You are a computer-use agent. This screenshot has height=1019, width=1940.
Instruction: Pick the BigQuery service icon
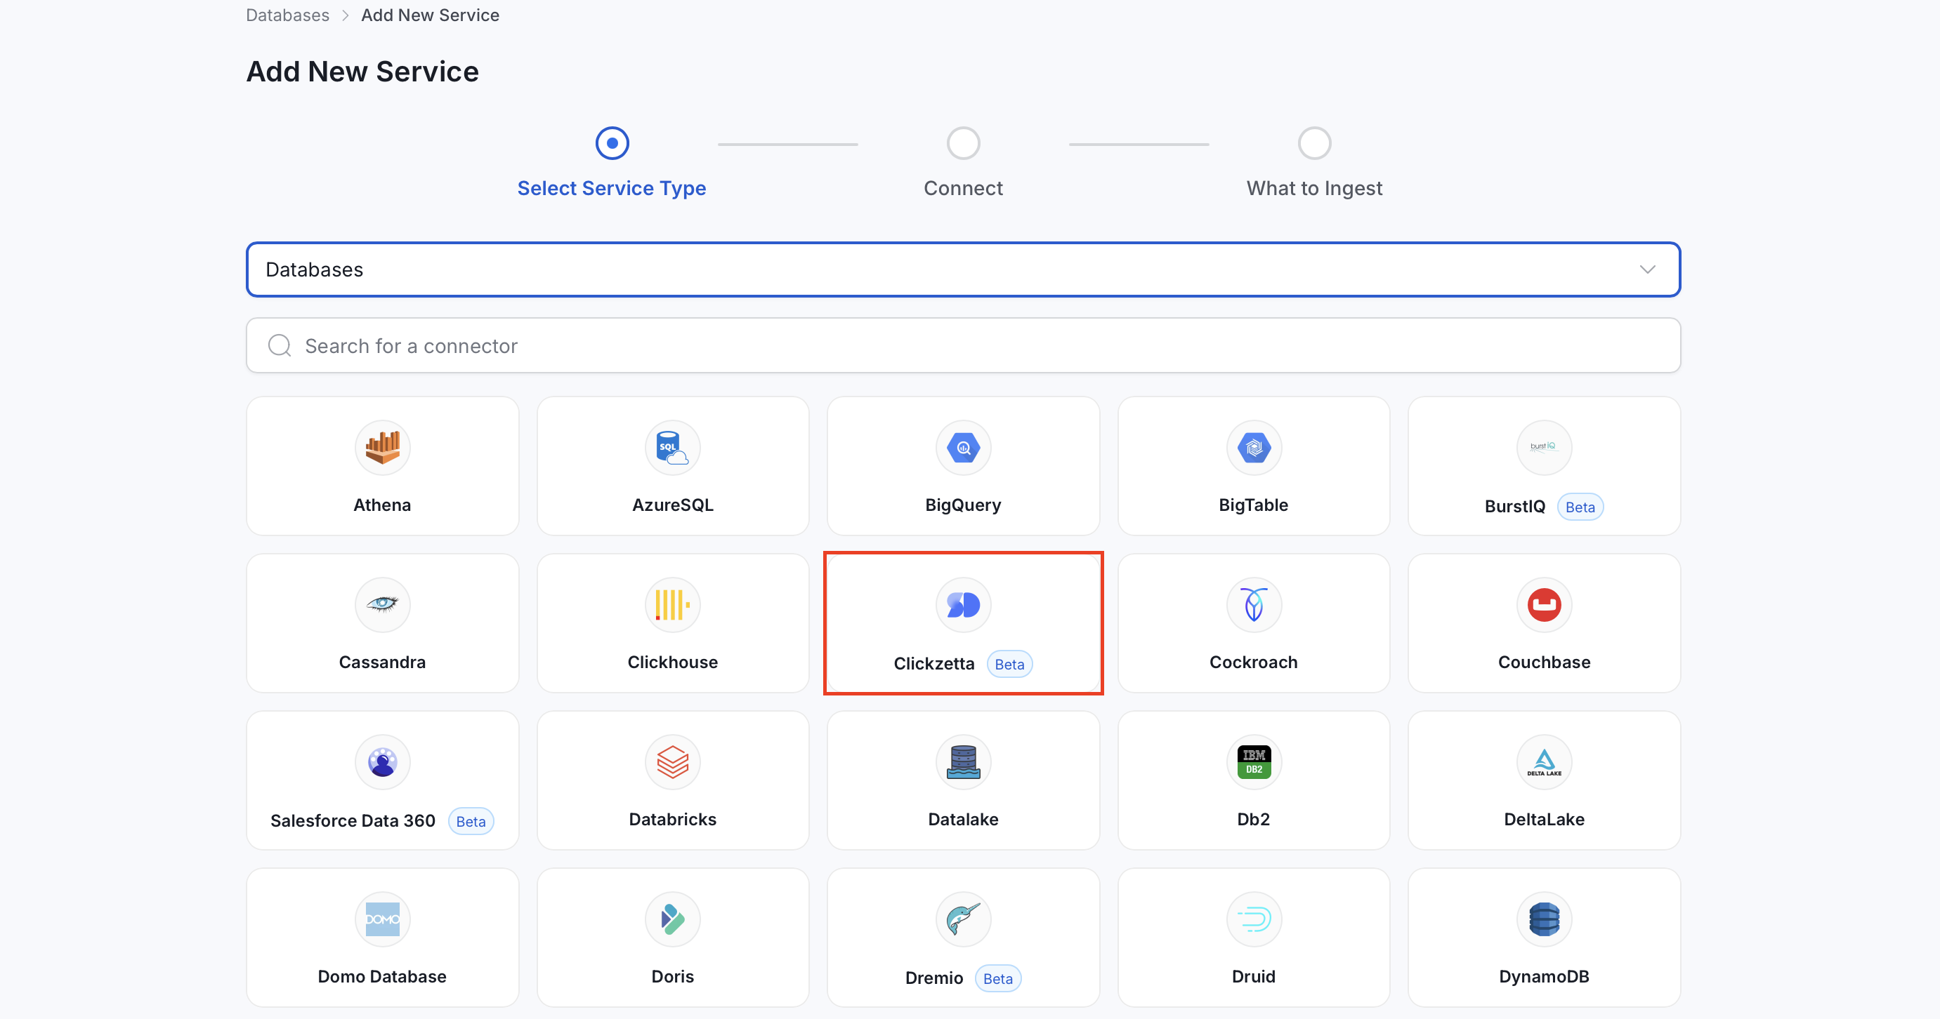coord(963,448)
